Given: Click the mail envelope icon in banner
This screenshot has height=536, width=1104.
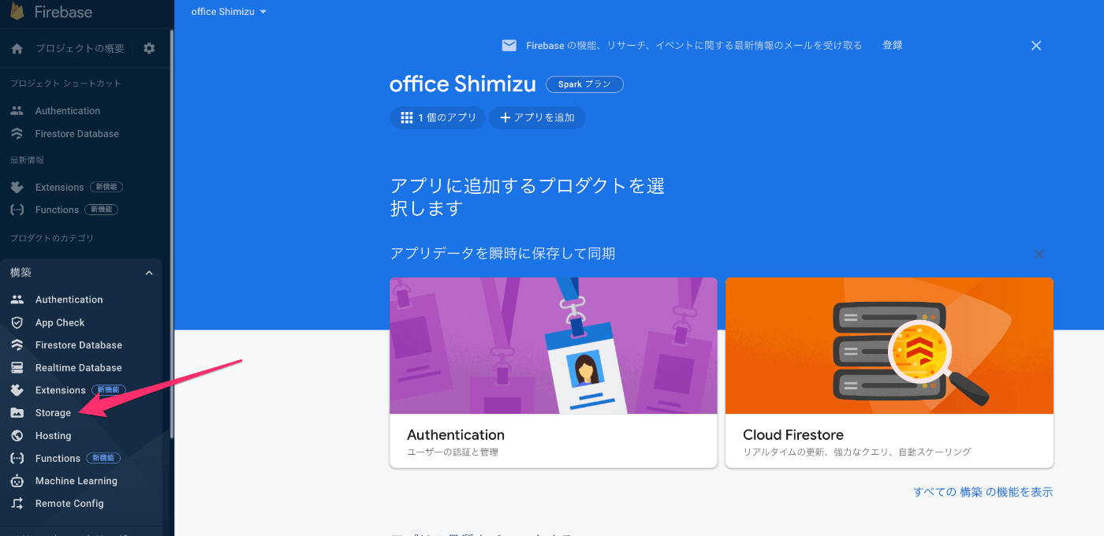Looking at the screenshot, I should (509, 46).
